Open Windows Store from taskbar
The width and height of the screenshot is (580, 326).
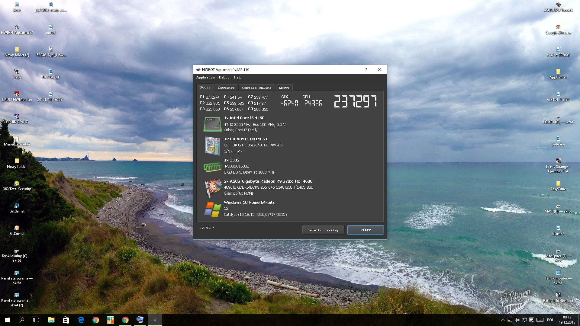[66, 320]
